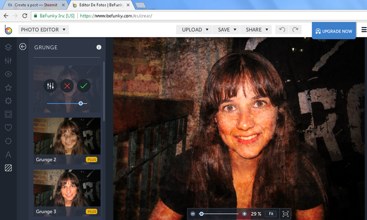Viewport: 367px width, 220px height.
Task: Close the BeFunky browser tab
Action: click(128, 5)
